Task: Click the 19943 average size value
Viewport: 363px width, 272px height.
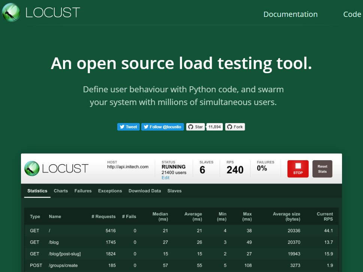Action: [x=294, y=254]
